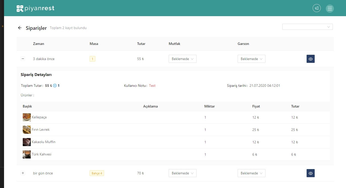346x188 pixels.
Task: View details of the bir gün önce order
Action: click(x=310, y=173)
